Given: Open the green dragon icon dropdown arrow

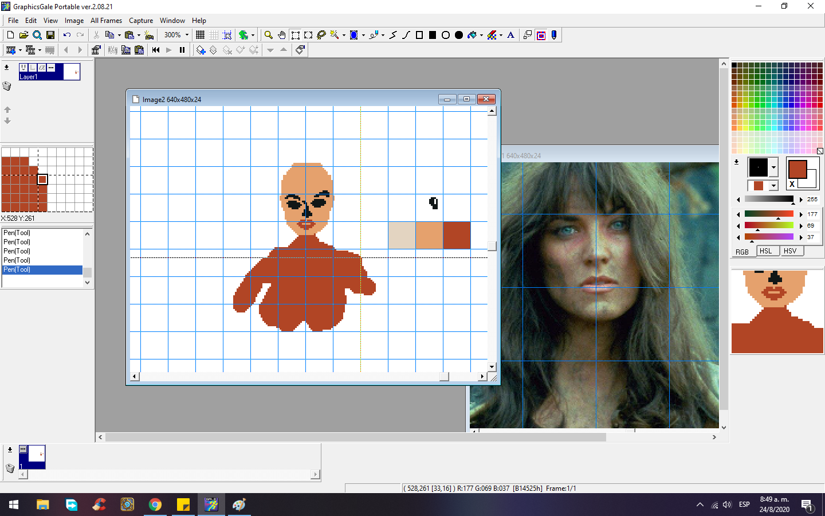Looking at the screenshot, I should (x=253, y=35).
